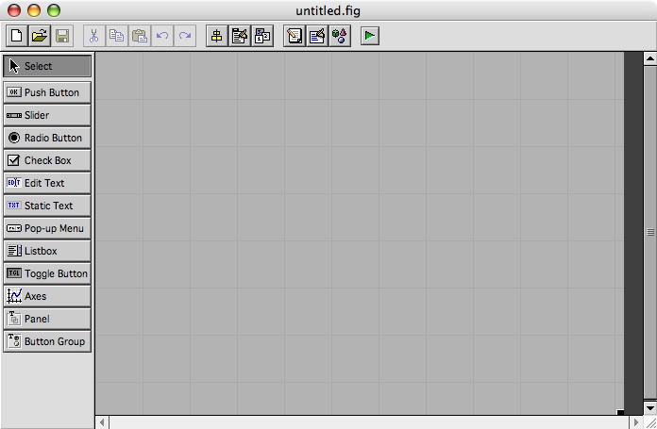Pick the Pop-up Menu component
The height and width of the screenshot is (429, 657).
[47, 228]
